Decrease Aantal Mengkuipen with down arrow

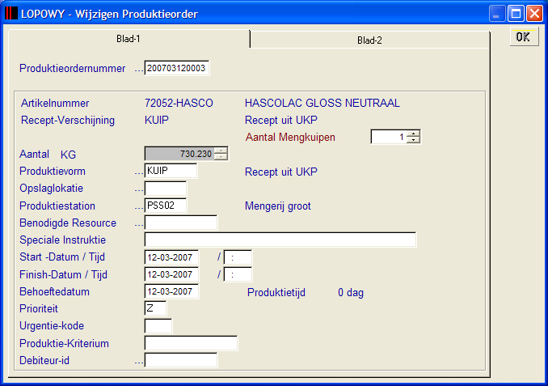[x=414, y=140]
